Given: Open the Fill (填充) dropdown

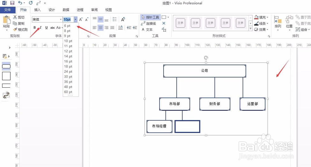Looking at the screenshot, I should click(x=261, y=17).
